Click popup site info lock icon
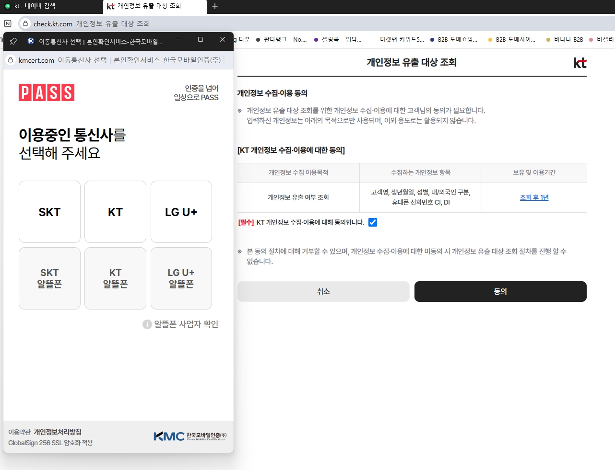This screenshot has height=470, width=615. [x=11, y=60]
